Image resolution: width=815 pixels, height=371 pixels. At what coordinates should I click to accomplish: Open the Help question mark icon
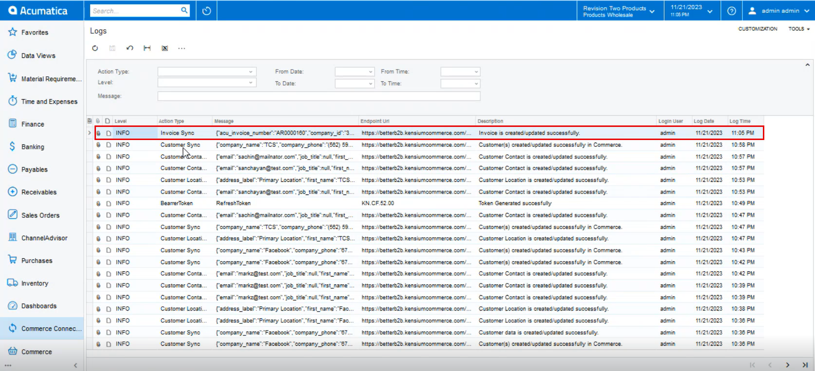[731, 11]
